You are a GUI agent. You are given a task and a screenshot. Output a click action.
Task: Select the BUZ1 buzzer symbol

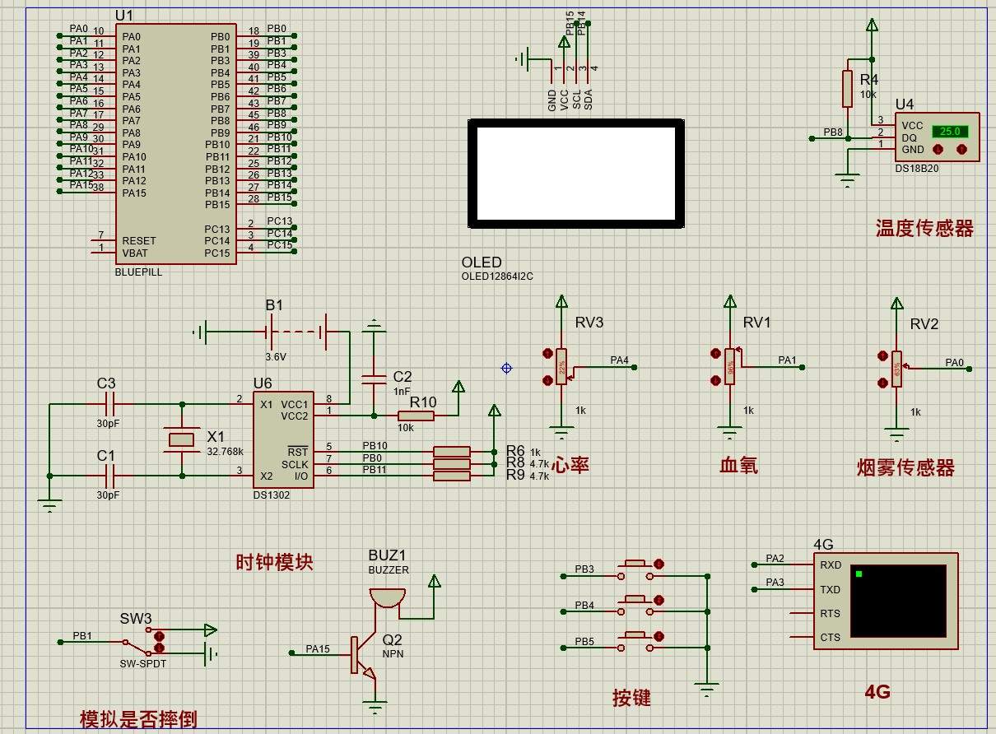coord(387,598)
